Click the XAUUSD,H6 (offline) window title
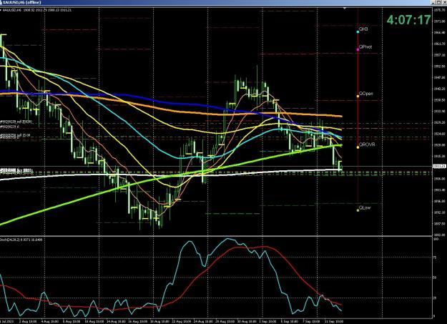The width and height of the screenshot is (447, 324). 22,2
